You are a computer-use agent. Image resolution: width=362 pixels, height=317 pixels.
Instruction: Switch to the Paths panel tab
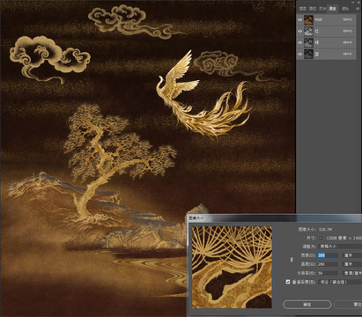pos(313,9)
